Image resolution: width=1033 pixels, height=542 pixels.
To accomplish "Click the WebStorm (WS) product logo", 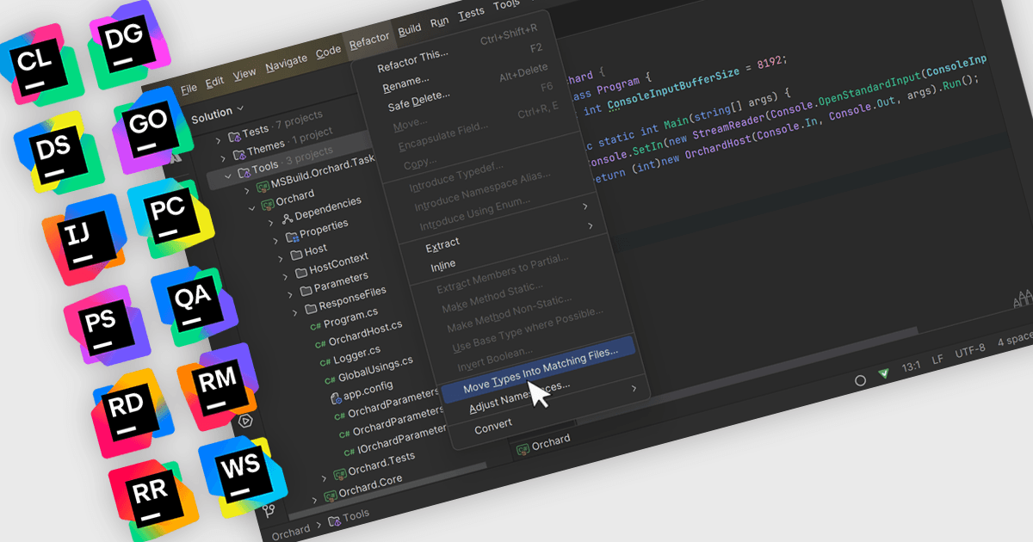I will point(242,477).
